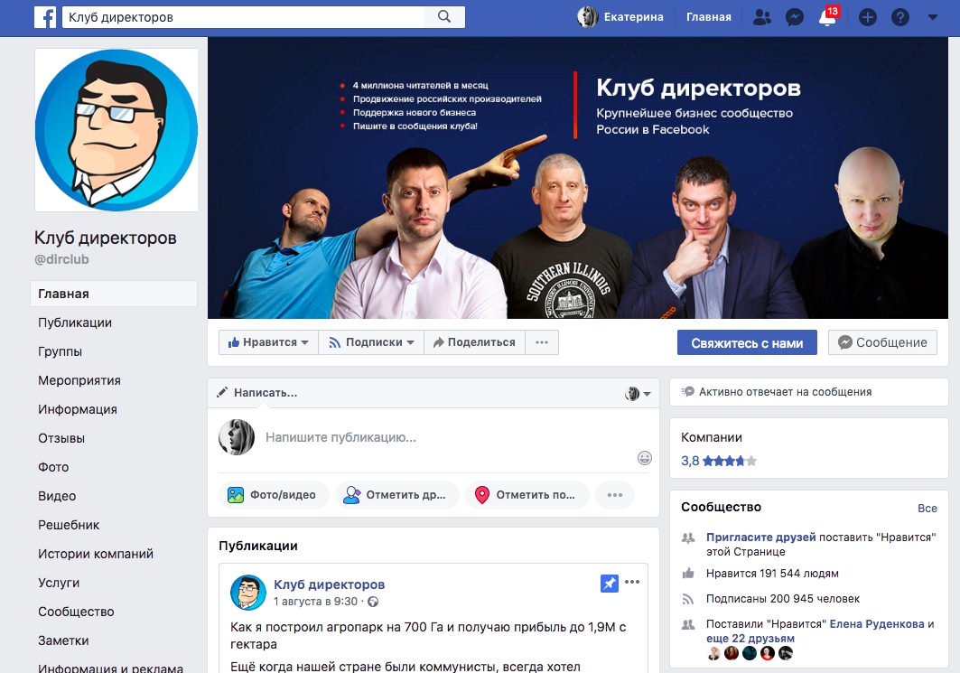Click the page cover photo
This screenshot has width=960, height=673.
[577, 178]
